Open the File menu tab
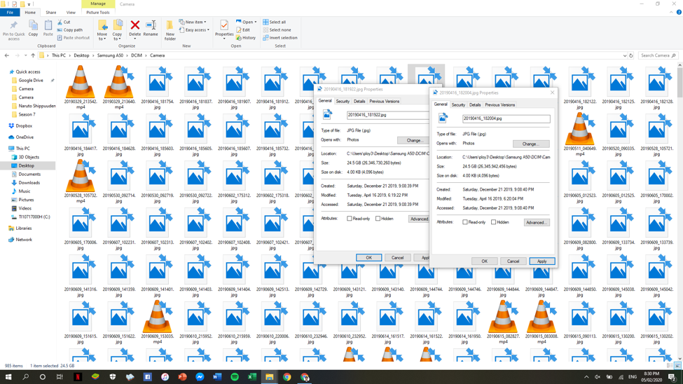Viewport: 683px width, 384px height. coord(10,12)
